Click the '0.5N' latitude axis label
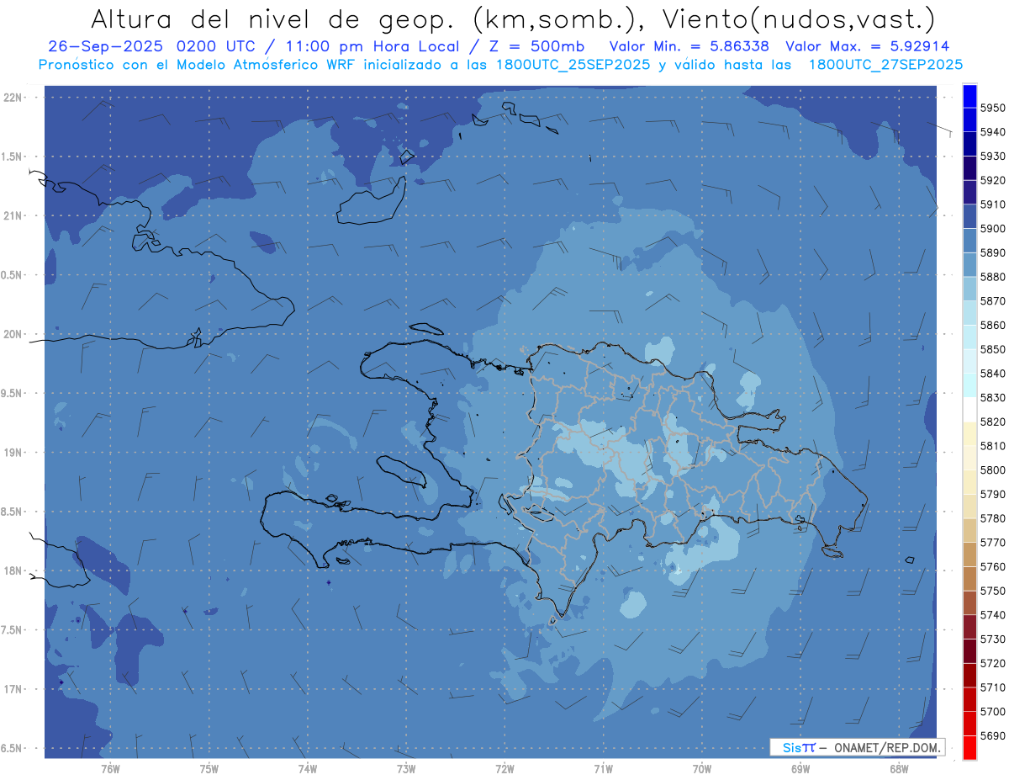Viewport: 1009px width, 780px height. [13, 275]
